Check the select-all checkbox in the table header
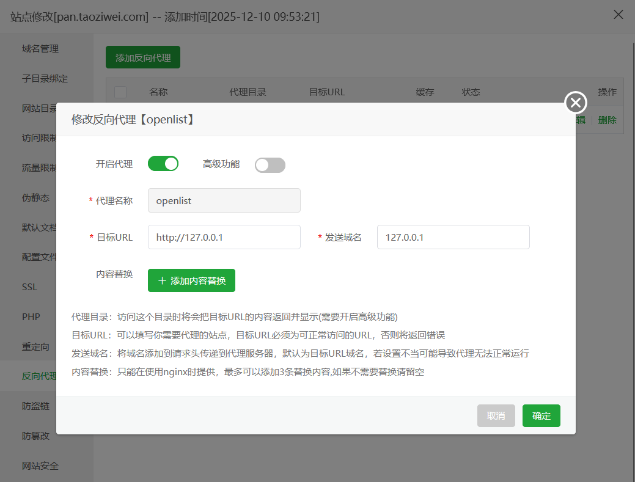The width and height of the screenshot is (635, 482). [120, 92]
